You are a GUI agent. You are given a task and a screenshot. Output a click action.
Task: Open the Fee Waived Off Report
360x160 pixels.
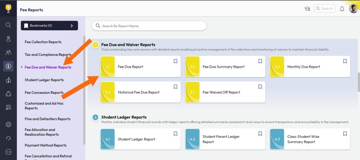221,92
